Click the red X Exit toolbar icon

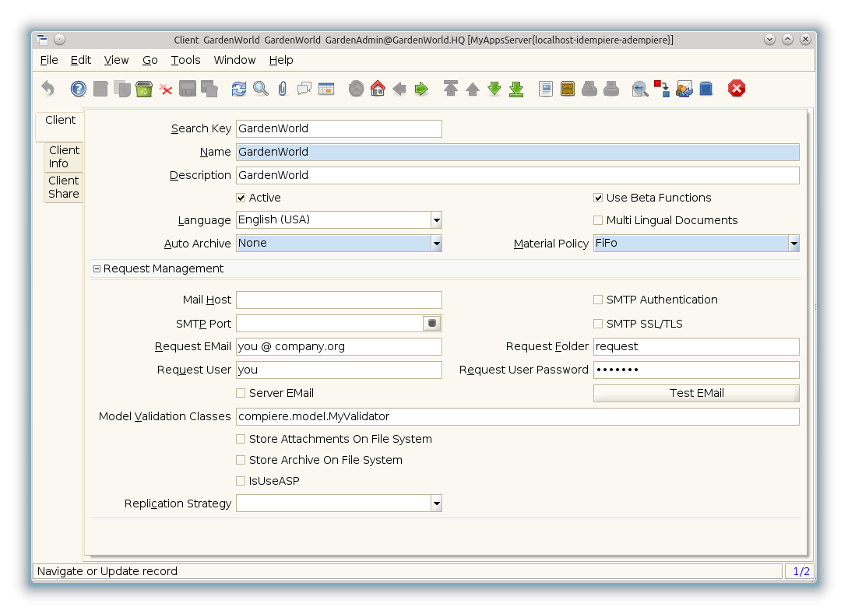point(737,89)
